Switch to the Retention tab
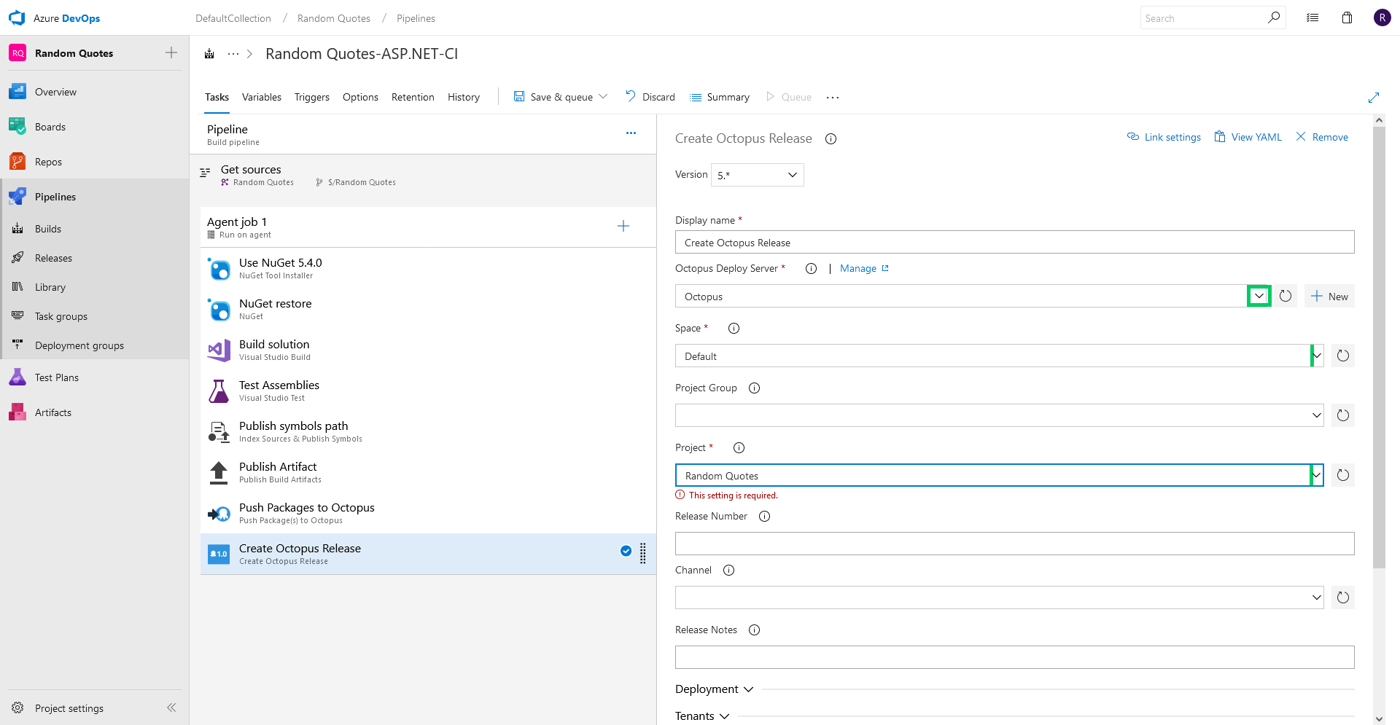The width and height of the screenshot is (1400, 725). point(413,97)
